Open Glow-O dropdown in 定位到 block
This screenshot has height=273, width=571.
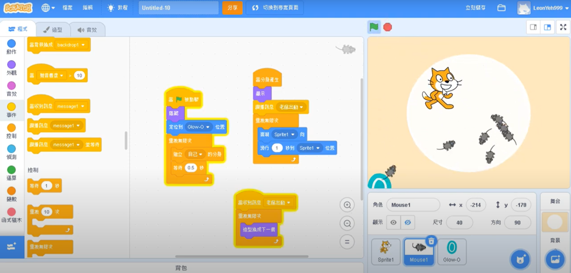tap(199, 127)
